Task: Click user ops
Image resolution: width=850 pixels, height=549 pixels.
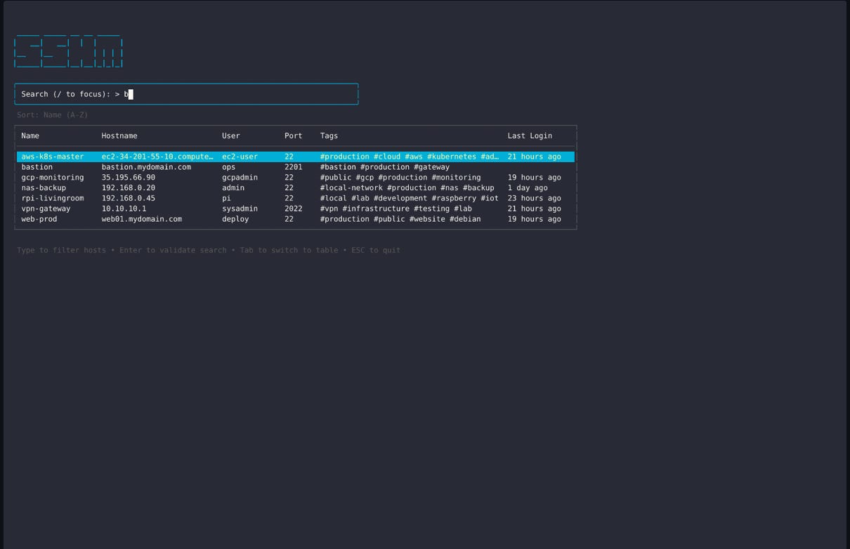Action: point(229,167)
